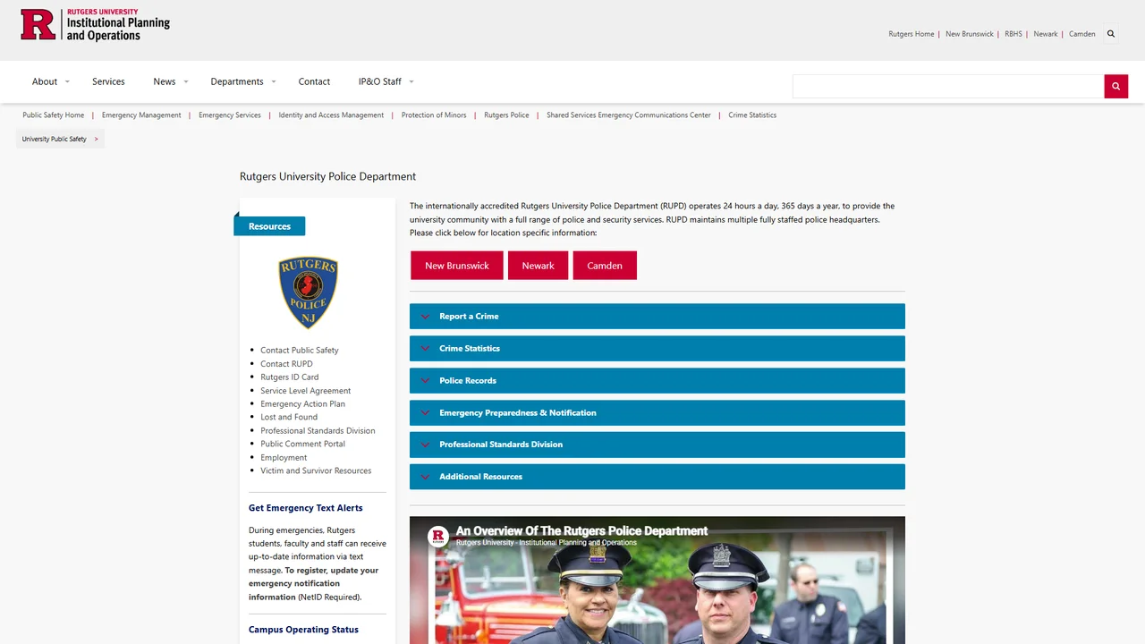
Task: Open Victim and Survivor Resources link
Action: [x=316, y=470]
